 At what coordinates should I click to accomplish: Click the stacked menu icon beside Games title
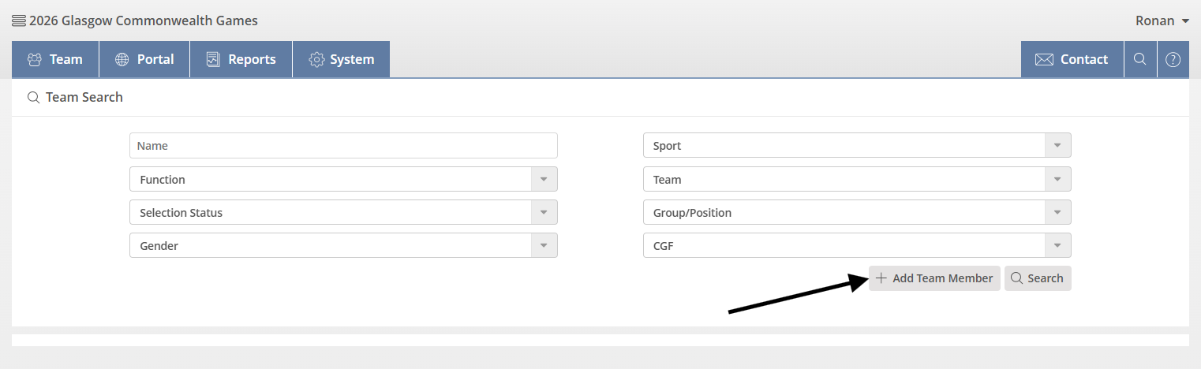(19, 20)
